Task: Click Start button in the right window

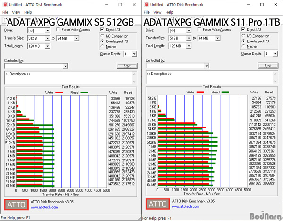Action: tap(268, 66)
